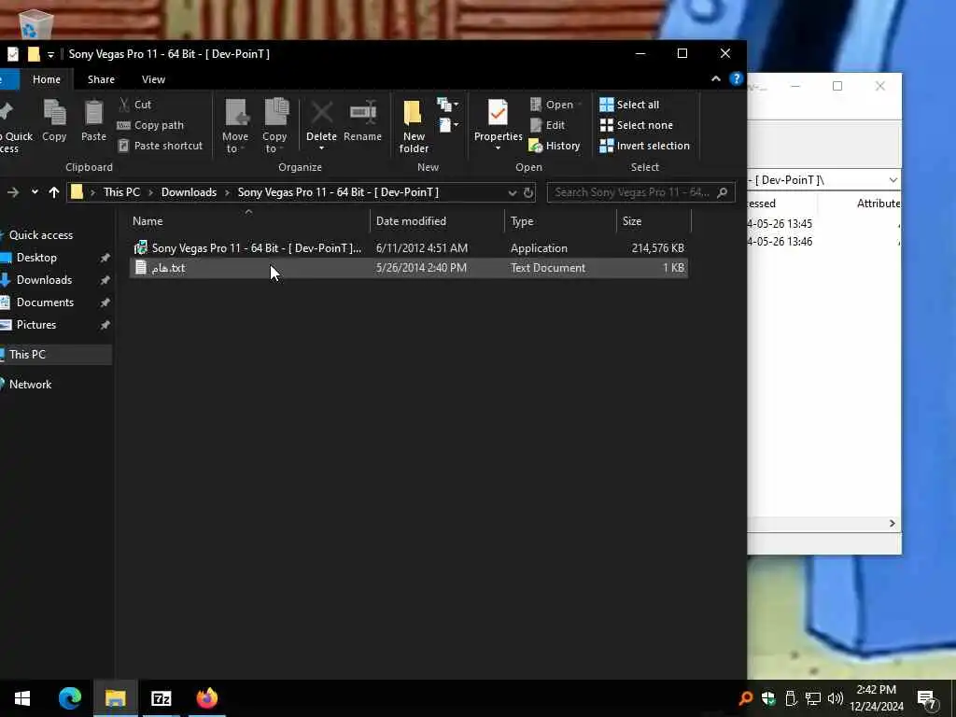The height and width of the screenshot is (717, 956).
Task: Refresh the current folder
Action: (528, 192)
